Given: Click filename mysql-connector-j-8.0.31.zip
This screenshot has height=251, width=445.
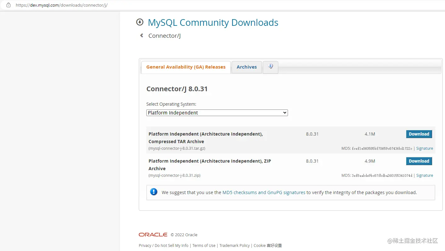Looking at the screenshot, I should 174,176.
